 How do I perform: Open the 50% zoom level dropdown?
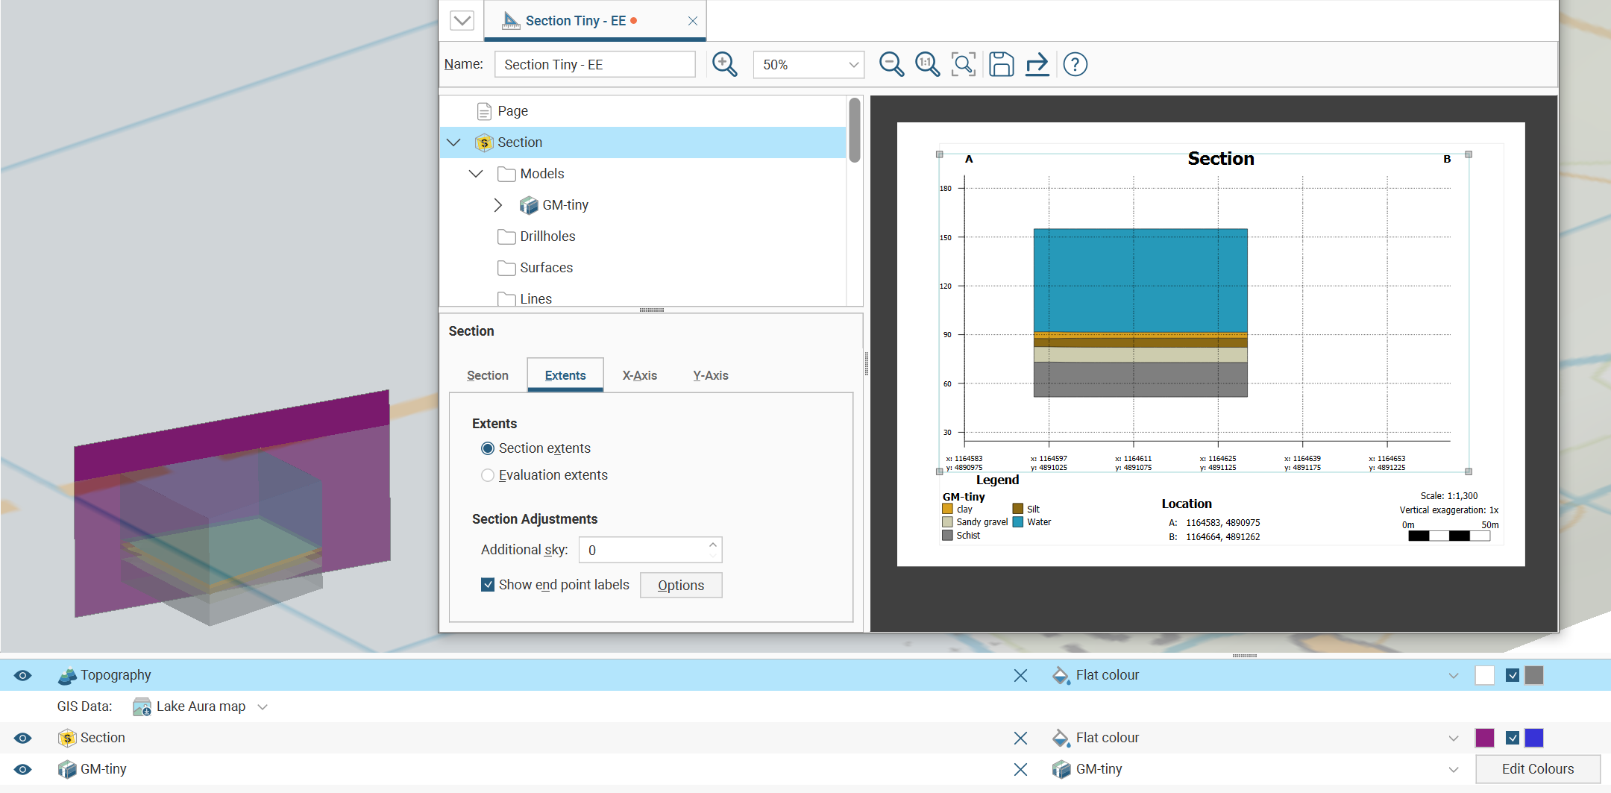coord(853,65)
